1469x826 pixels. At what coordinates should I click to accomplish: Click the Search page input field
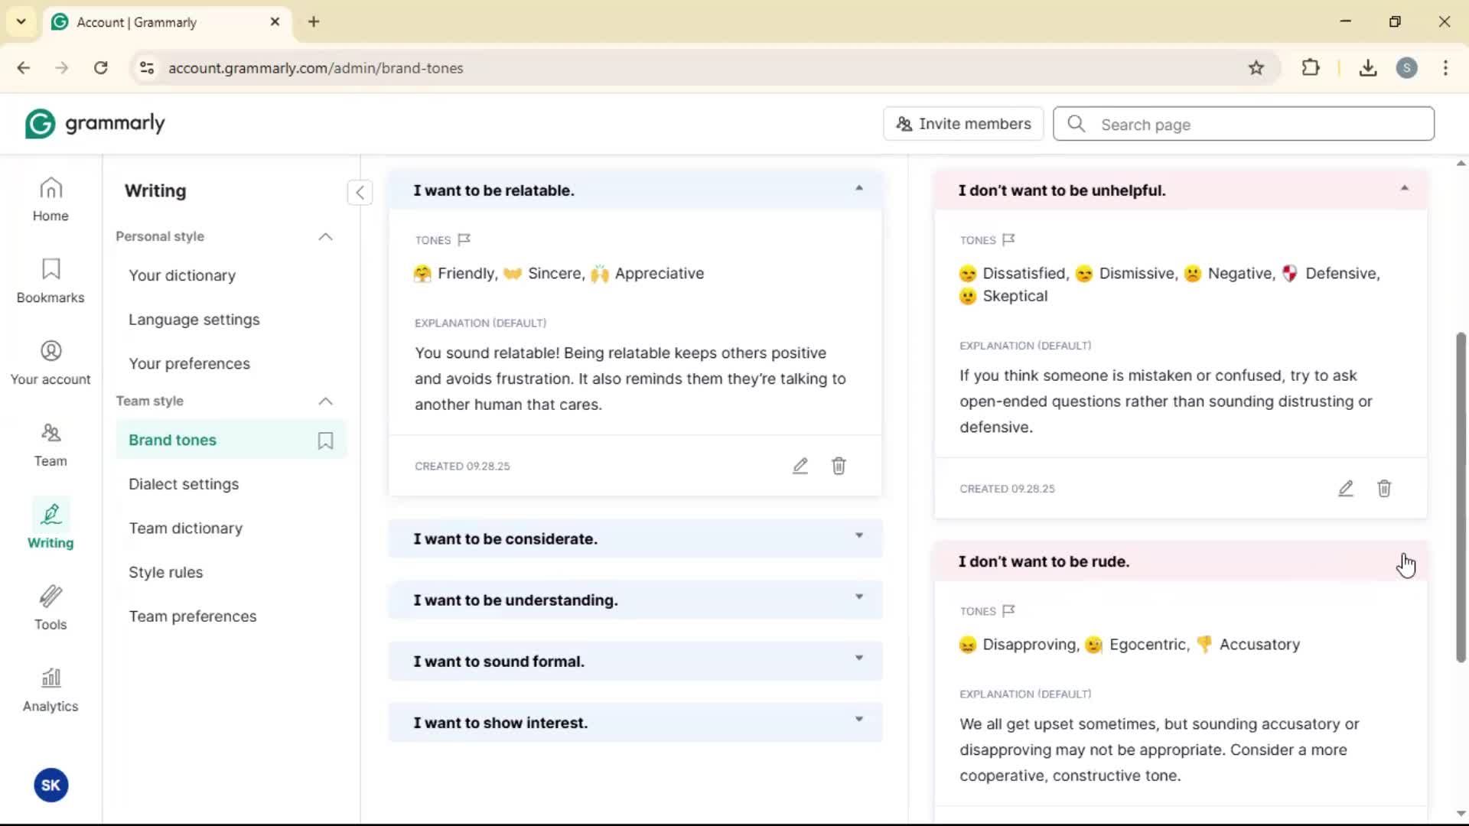point(1255,125)
